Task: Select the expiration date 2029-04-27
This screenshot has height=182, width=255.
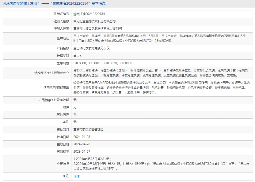Action: 82,151
